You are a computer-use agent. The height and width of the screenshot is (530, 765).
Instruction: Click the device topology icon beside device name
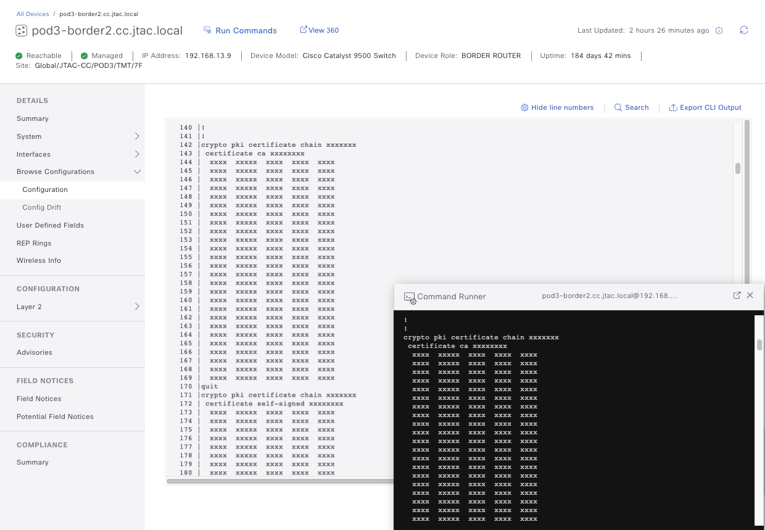point(22,31)
